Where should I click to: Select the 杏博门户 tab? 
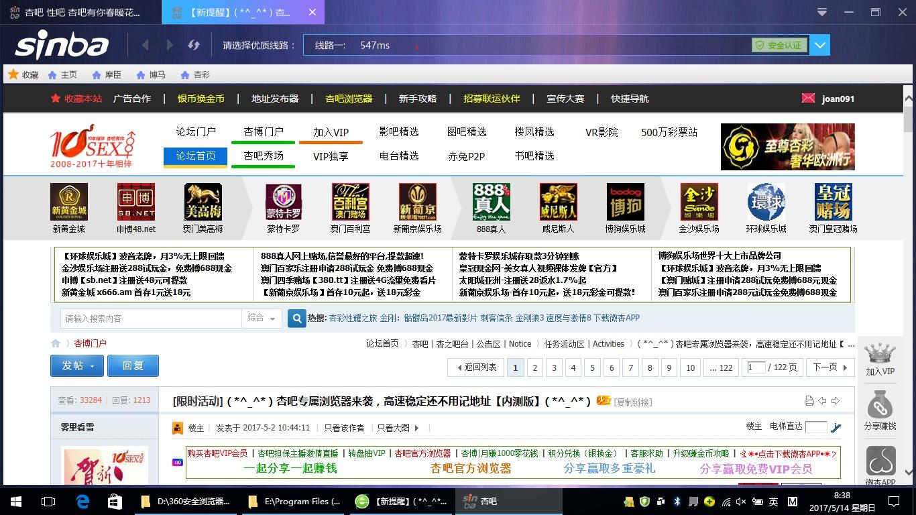[263, 131]
